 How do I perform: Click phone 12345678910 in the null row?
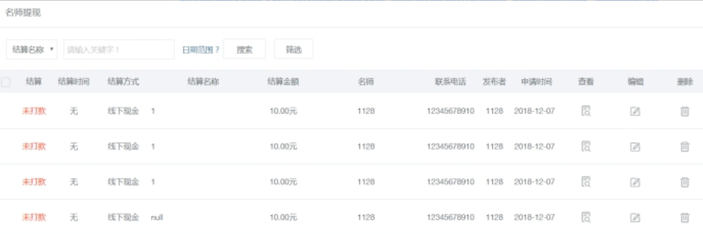(x=451, y=217)
